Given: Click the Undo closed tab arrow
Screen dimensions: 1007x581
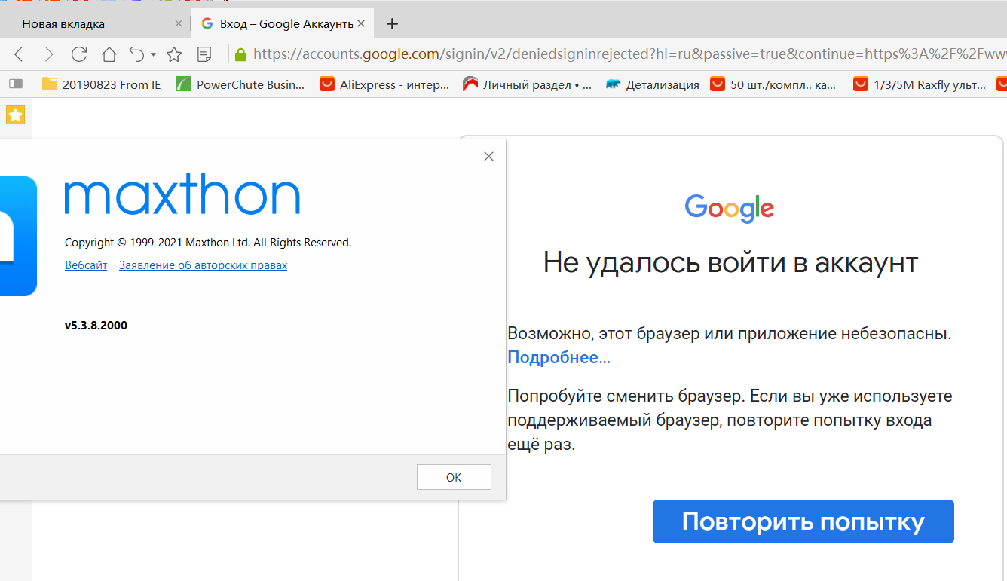Looking at the screenshot, I should point(136,54).
